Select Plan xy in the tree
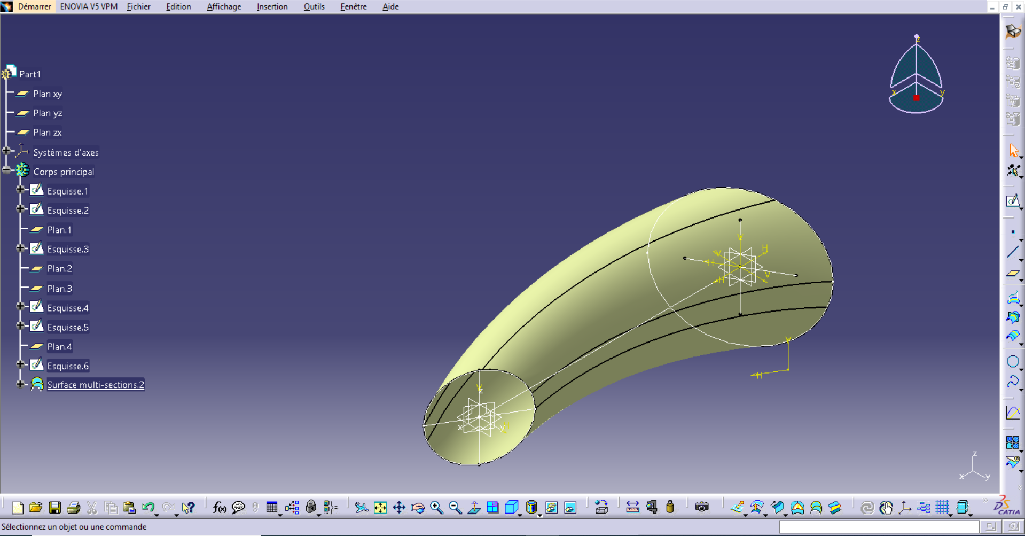Viewport: 1025px width, 536px height. coord(48,94)
